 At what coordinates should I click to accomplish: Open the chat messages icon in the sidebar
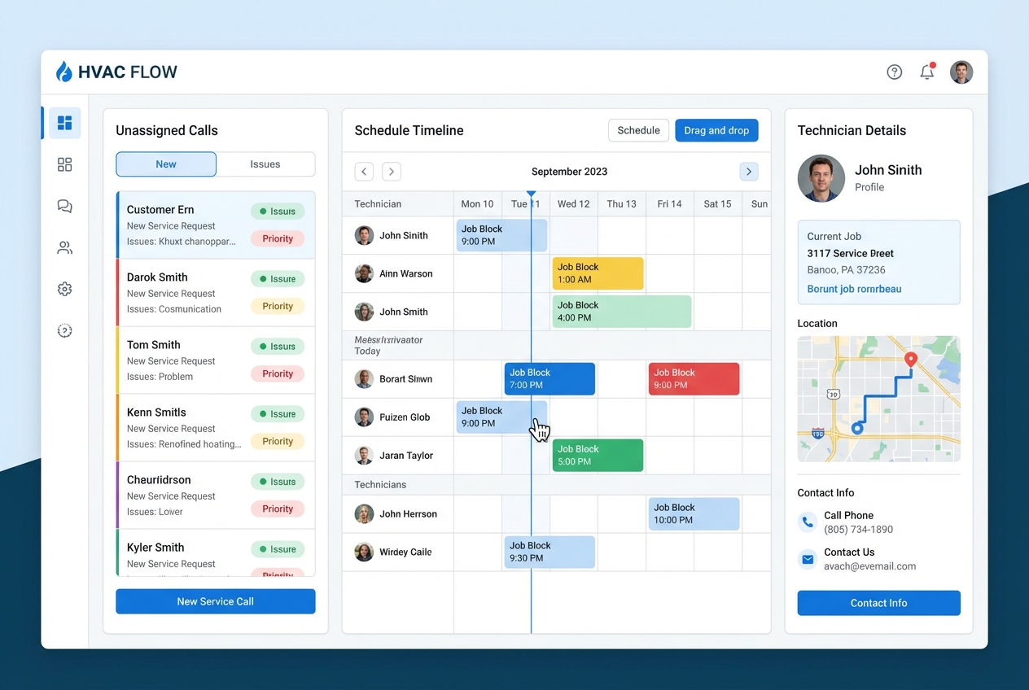(x=64, y=206)
